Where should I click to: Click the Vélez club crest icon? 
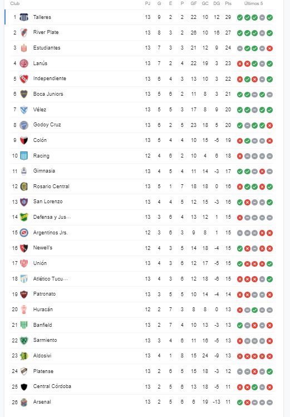pos(24,110)
